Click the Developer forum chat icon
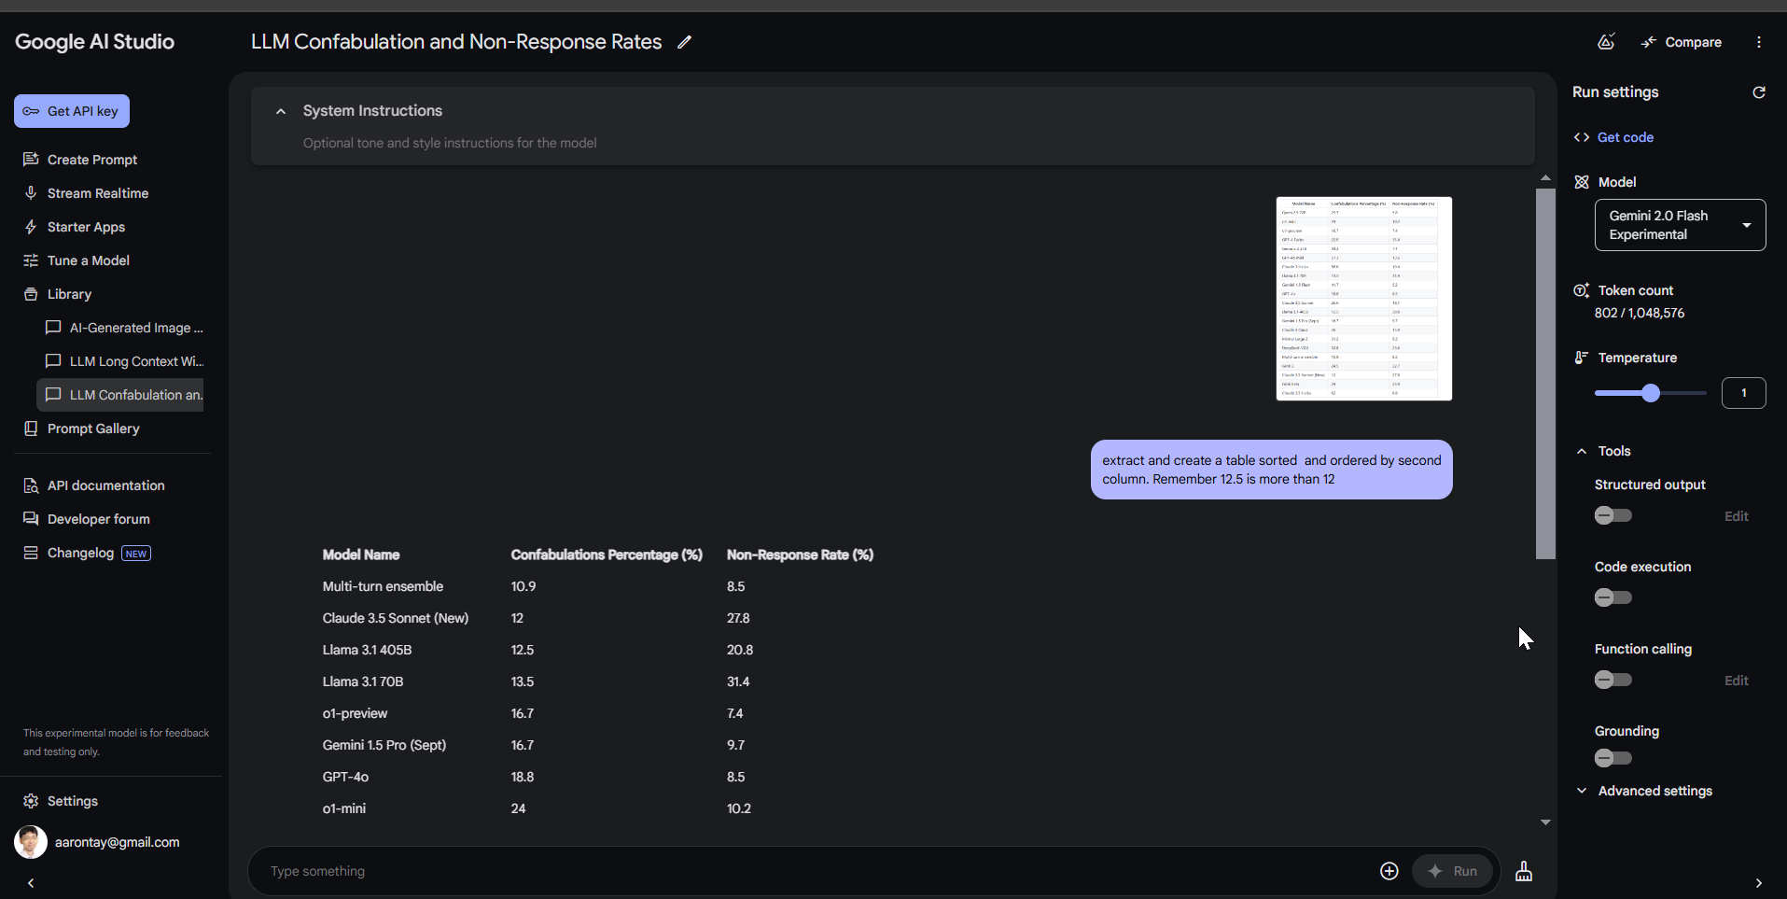The width and height of the screenshot is (1787, 899). [x=31, y=519]
